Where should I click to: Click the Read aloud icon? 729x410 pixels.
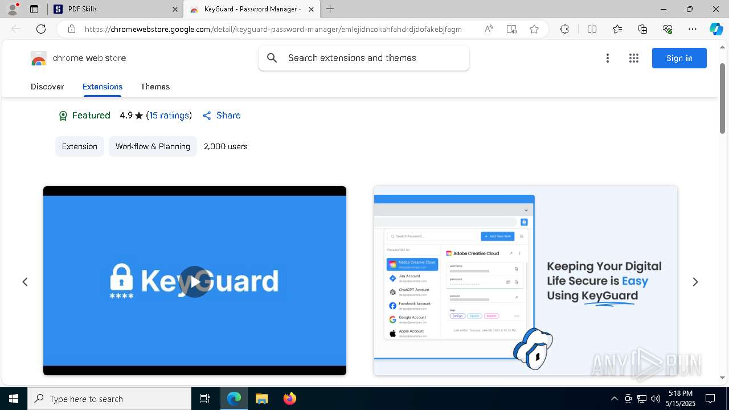coord(489,29)
